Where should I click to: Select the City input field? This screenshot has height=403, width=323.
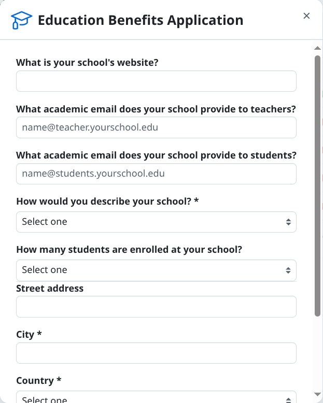coord(156,353)
